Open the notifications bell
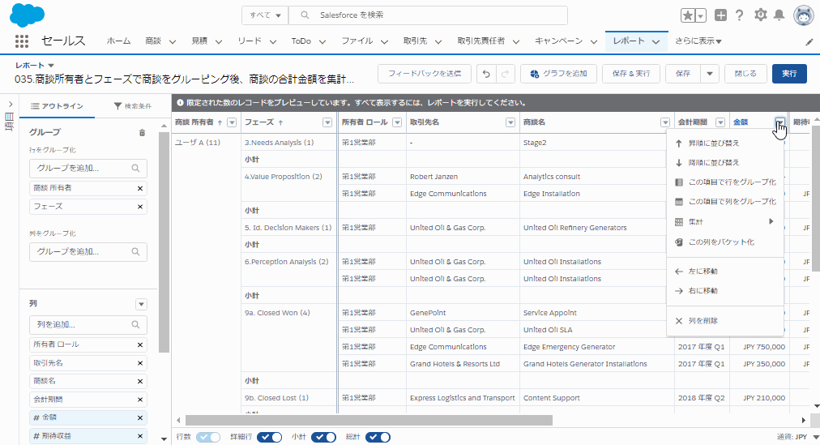 [x=779, y=15]
